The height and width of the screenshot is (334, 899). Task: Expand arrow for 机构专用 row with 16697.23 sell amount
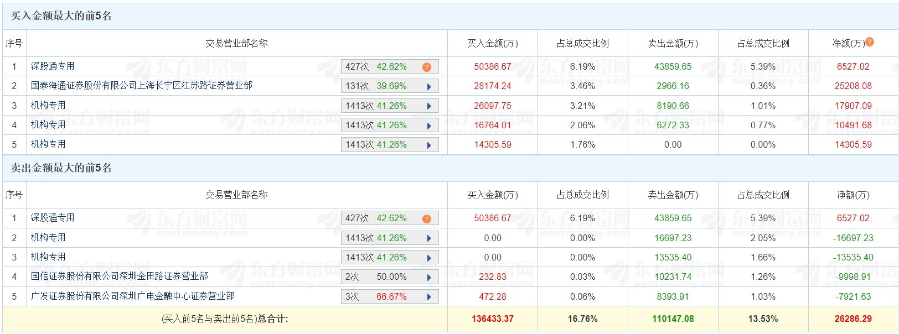click(x=429, y=238)
